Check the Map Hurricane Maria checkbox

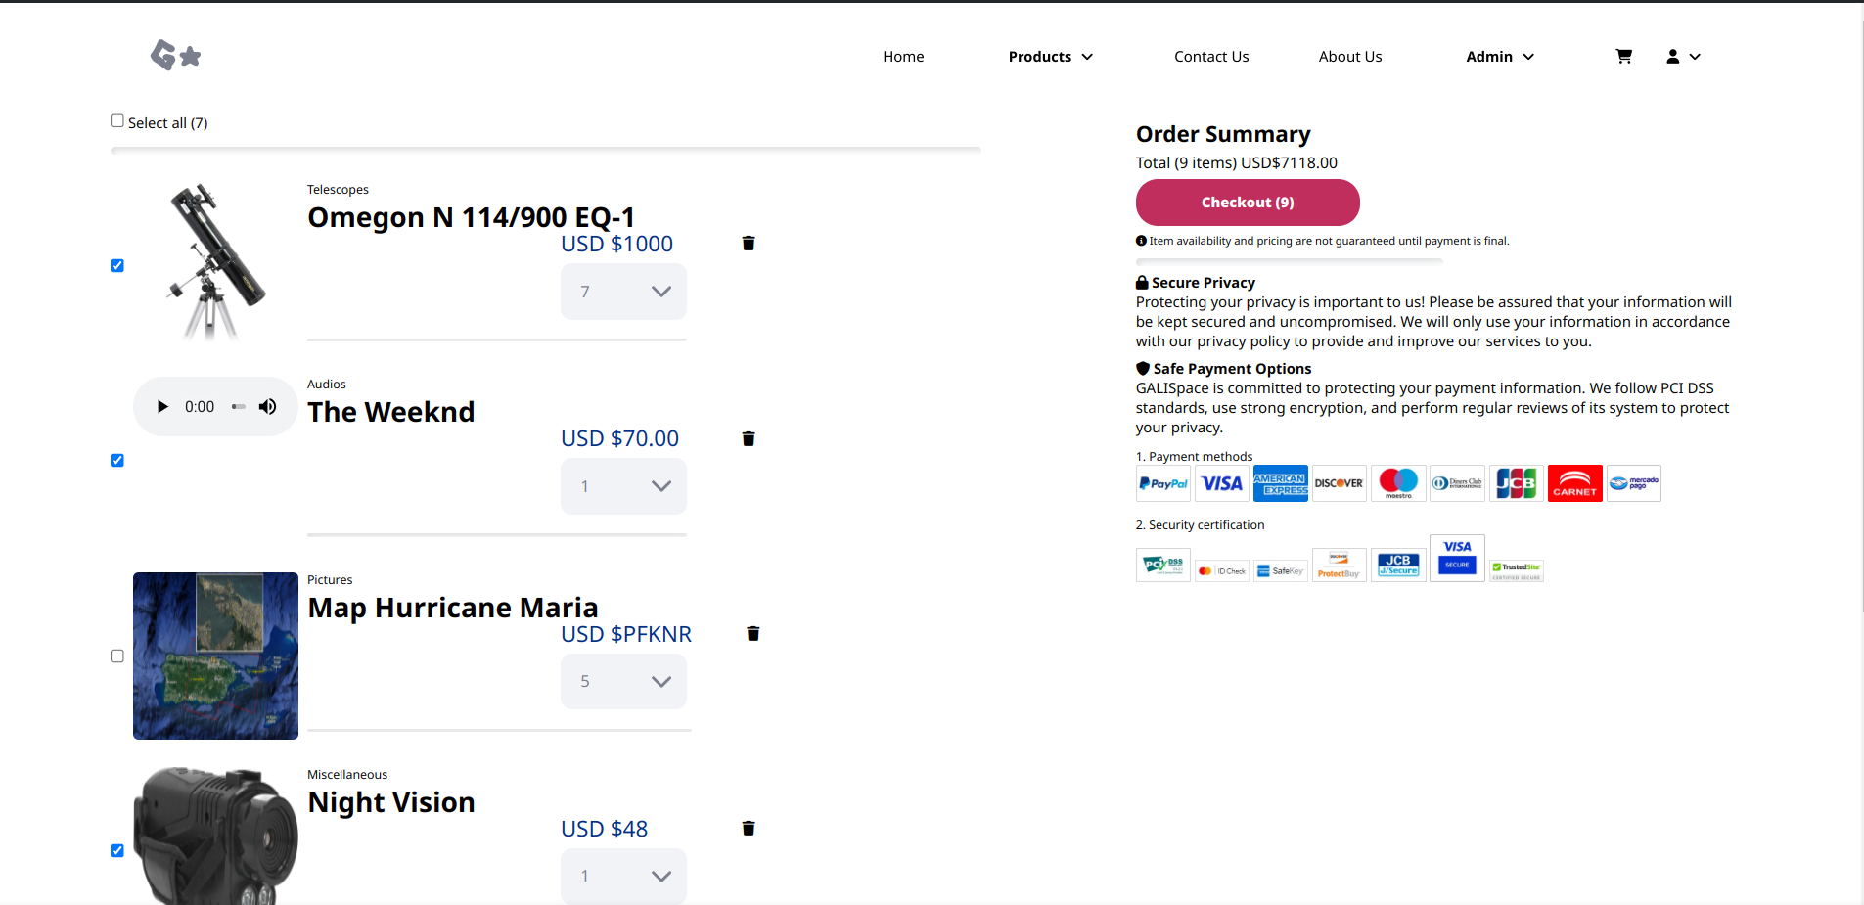pyautogui.click(x=117, y=656)
